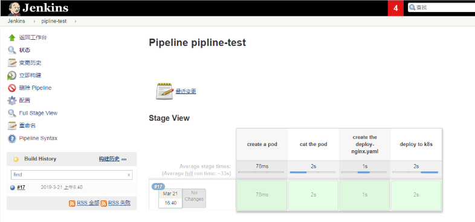Click the cat the pod stage time bar
Viewport: 475px width, 222px height.
tap(312, 172)
